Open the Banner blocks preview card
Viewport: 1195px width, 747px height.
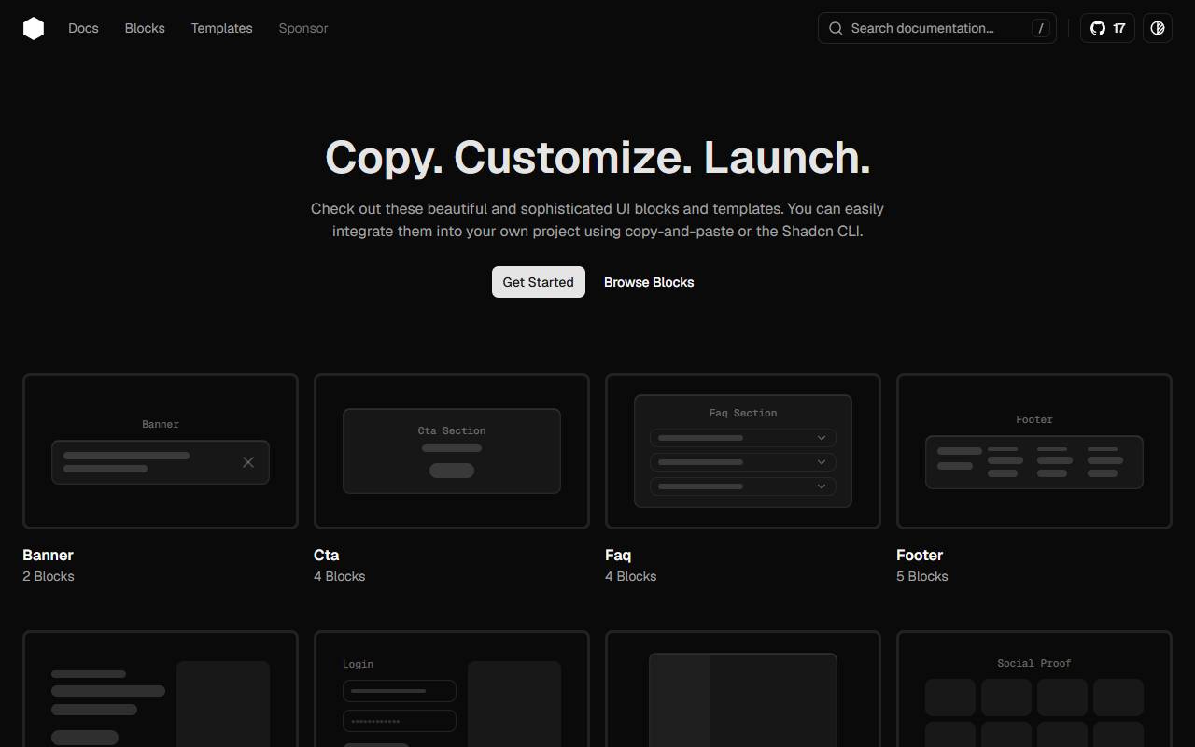click(x=161, y=452)
